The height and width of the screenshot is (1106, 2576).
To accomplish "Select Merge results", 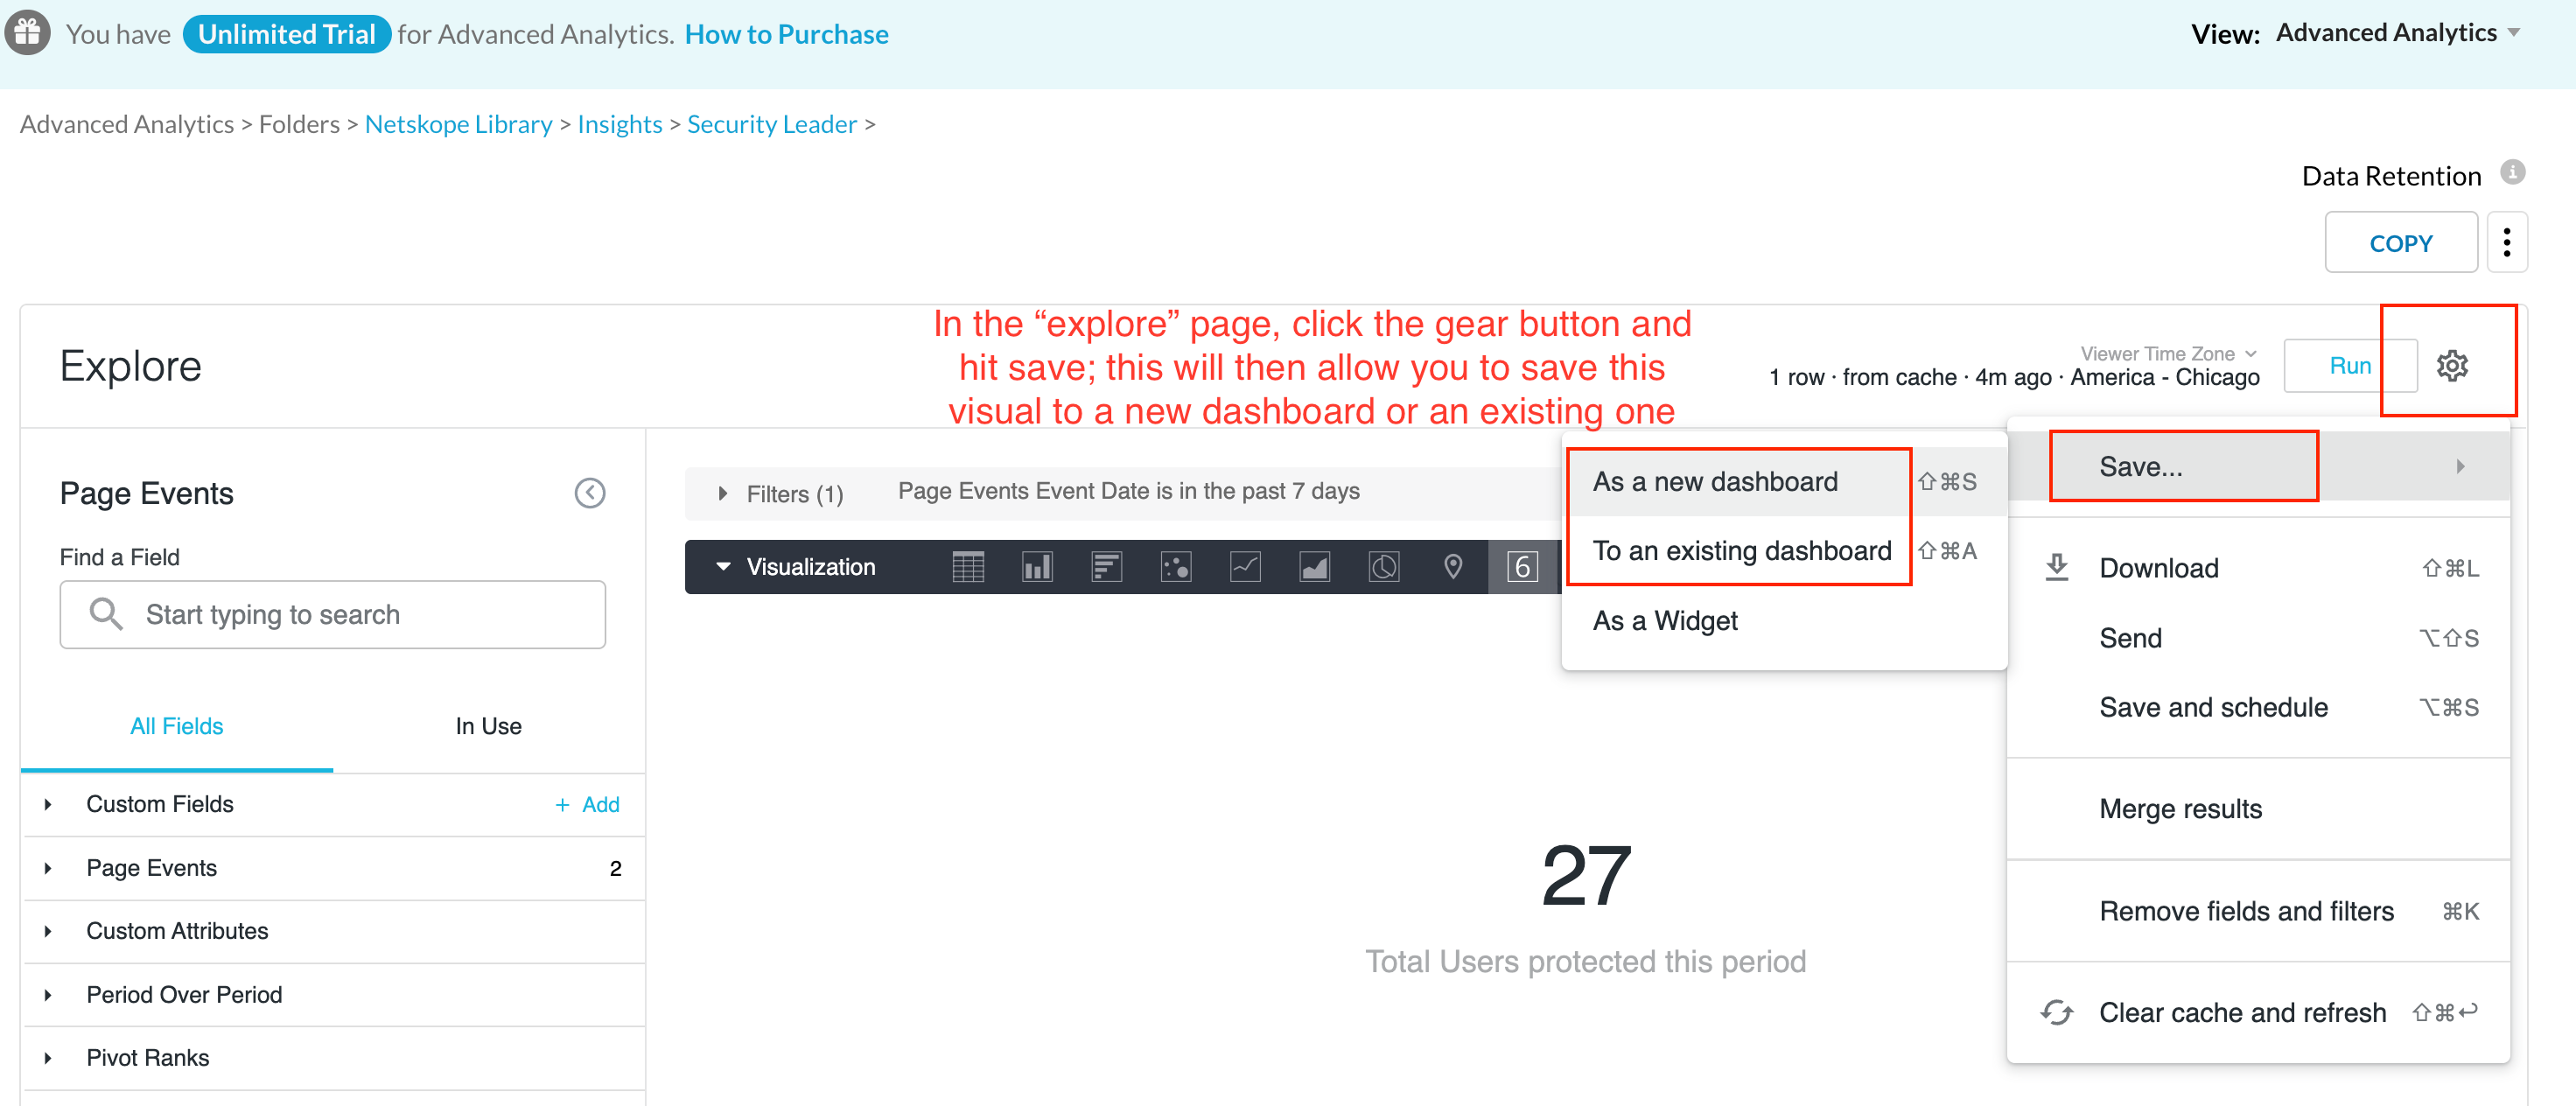I will (2258, 809).
